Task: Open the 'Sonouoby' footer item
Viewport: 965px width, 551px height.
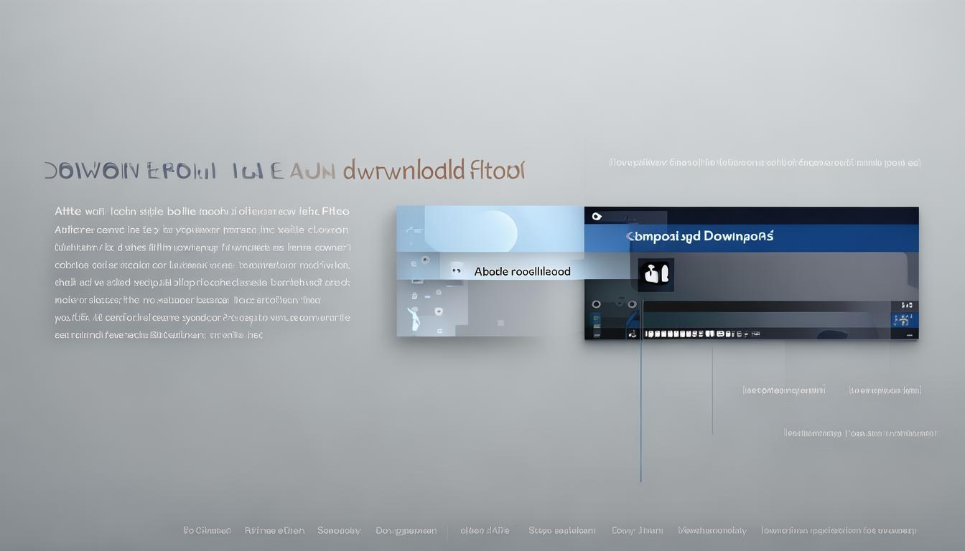Action: coord(339,531)
